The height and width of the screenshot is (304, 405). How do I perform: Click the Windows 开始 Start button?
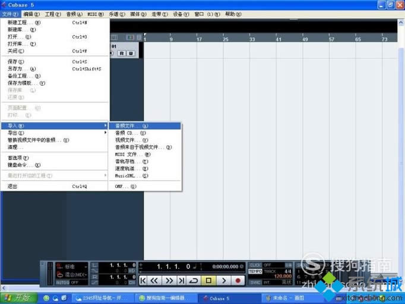click(x=18, y=298)
